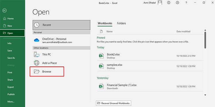Open the Export page
The width and height of the screenshot is (215, 107).
click(x=12, y=87)
